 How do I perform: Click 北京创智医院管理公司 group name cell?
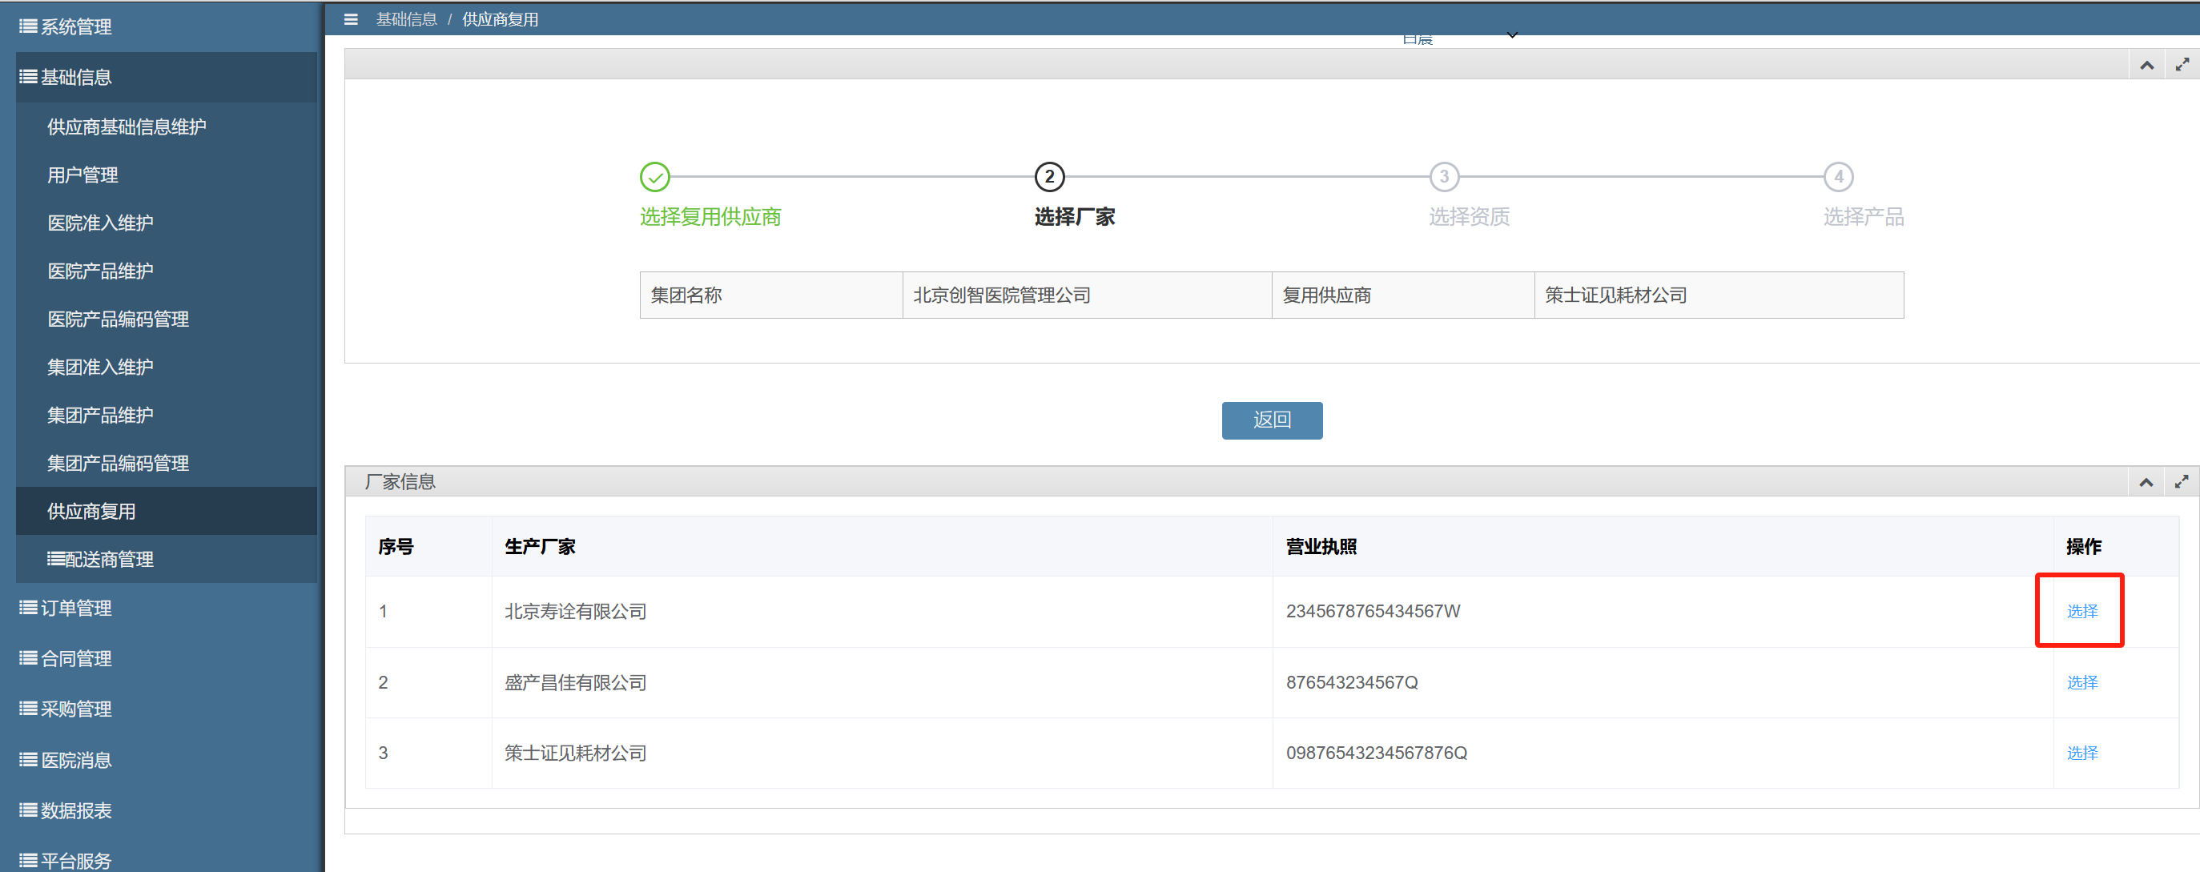point(1088,295)
